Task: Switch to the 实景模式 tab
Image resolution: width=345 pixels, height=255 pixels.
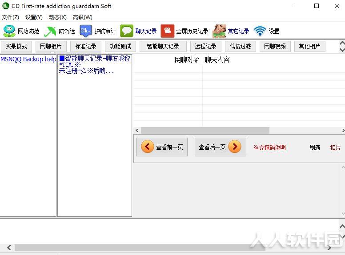Action: pyautogui.click(x=16, y=46)
